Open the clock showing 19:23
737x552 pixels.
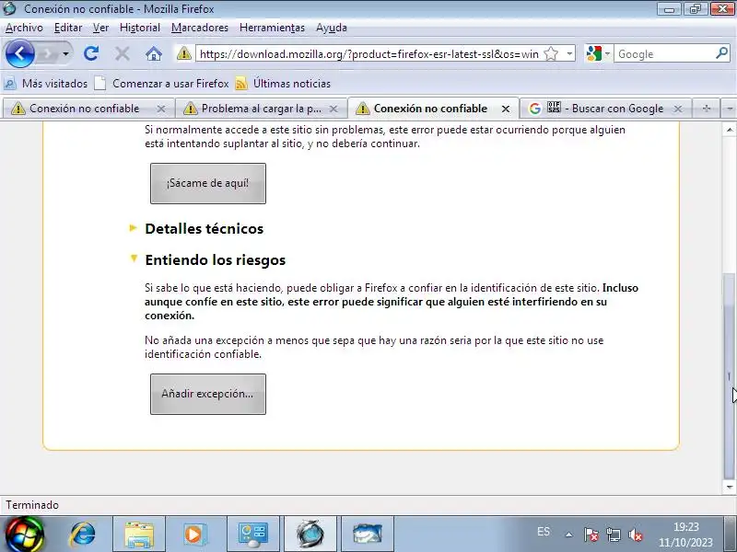[685, 535]
